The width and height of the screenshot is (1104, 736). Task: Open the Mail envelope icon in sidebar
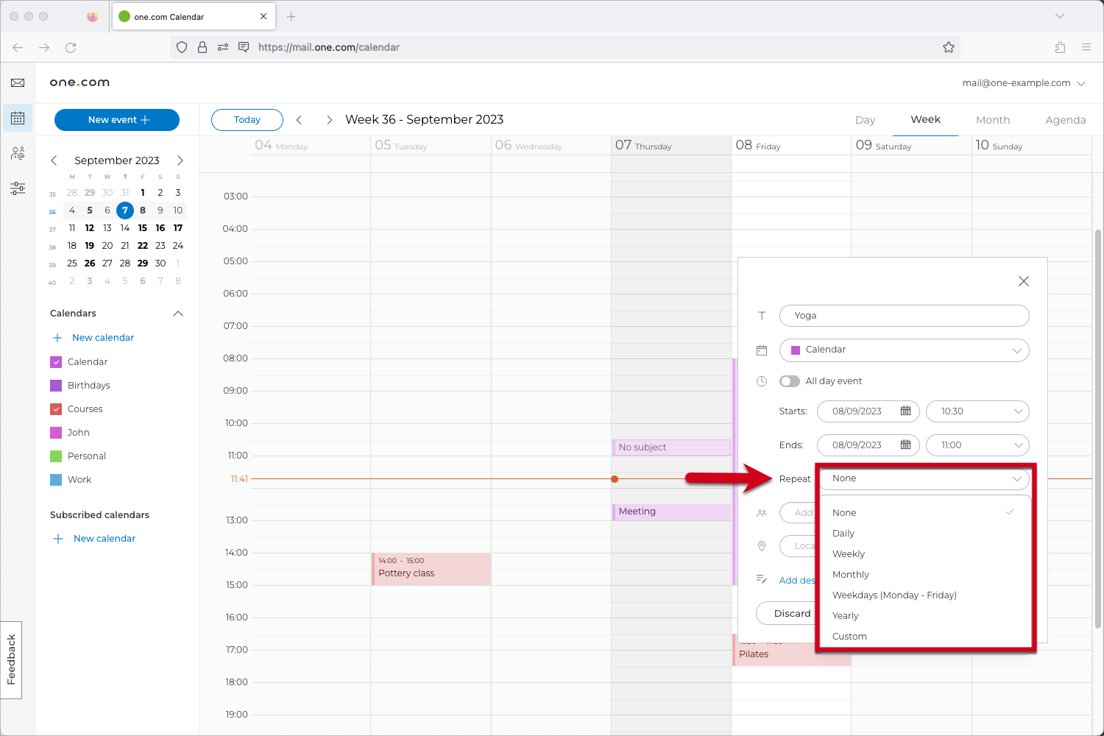(18, 83)
